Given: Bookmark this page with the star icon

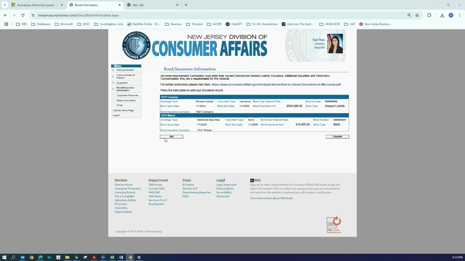Looking at the screenshot, I should [x=417, y=15].
